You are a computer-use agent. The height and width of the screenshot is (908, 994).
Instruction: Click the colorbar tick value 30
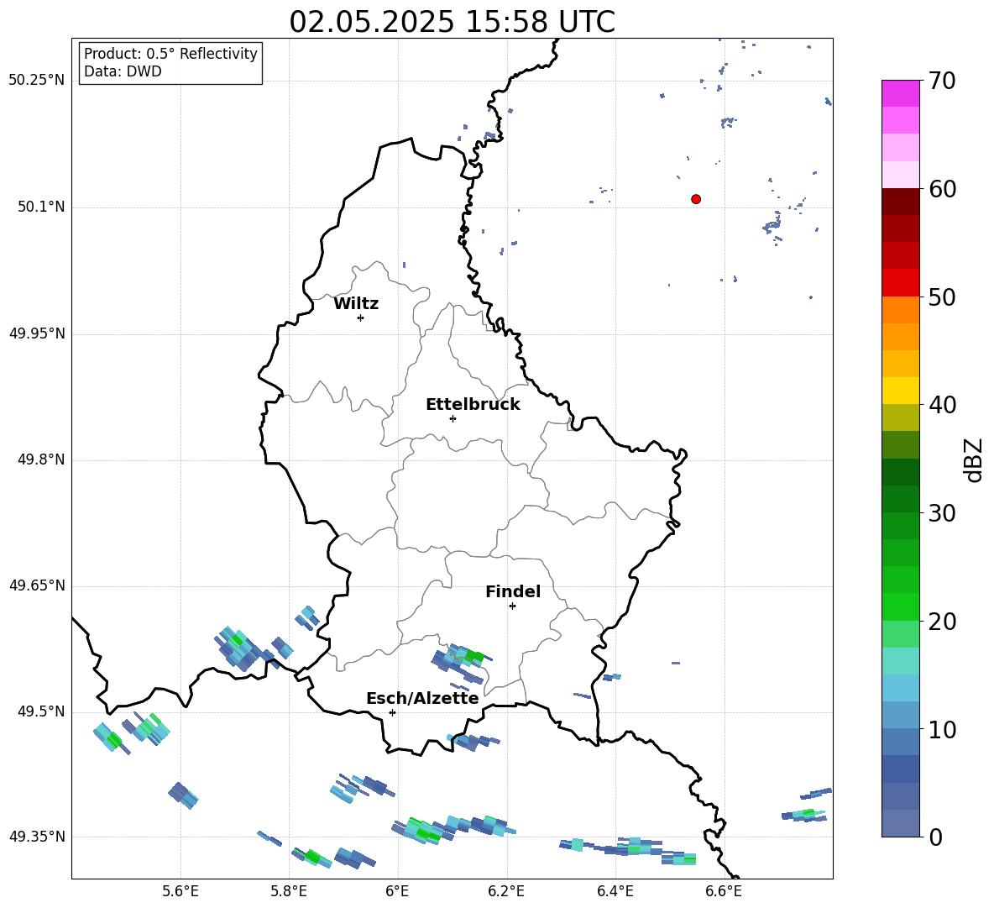pos(942,513)
